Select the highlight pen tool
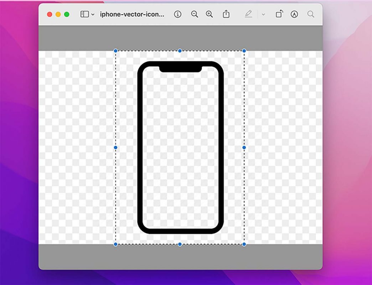The width and height of the screenshot is (372, 285). tap(248, 14)
